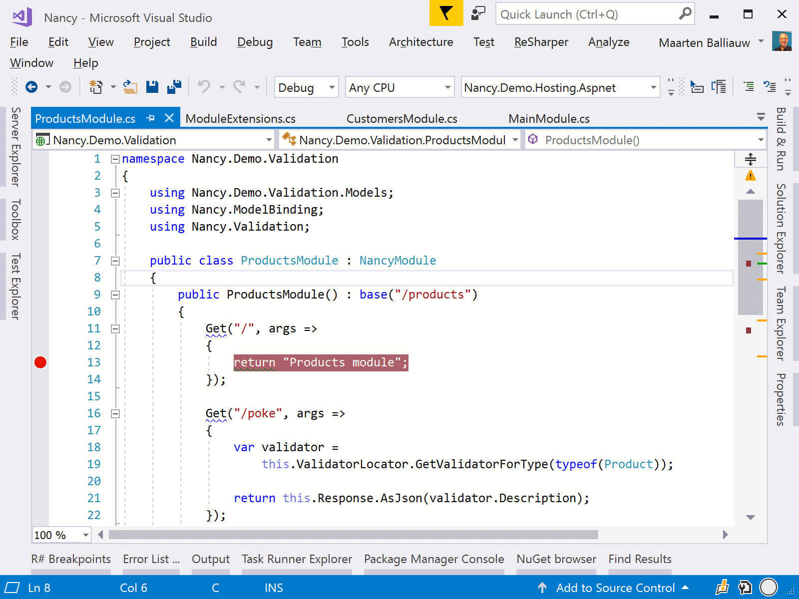This screenshot has width=799, height=599.
Task: Click the single-disk Save icon
Action: click(x=152, y=87)
